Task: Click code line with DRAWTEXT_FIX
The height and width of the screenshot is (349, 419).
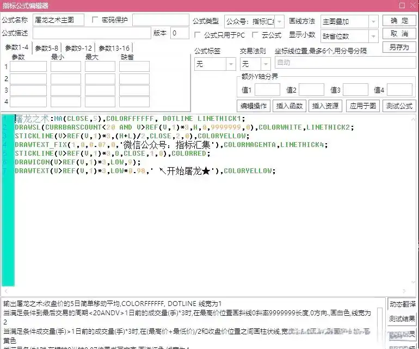Action: pyautogui.click(x=171, y=145)
